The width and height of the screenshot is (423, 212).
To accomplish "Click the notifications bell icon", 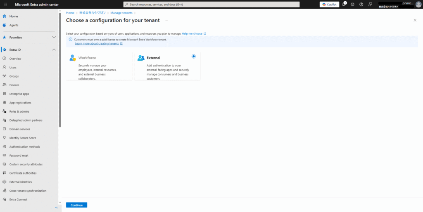I will pyautogui.click(x=344, y=4).
